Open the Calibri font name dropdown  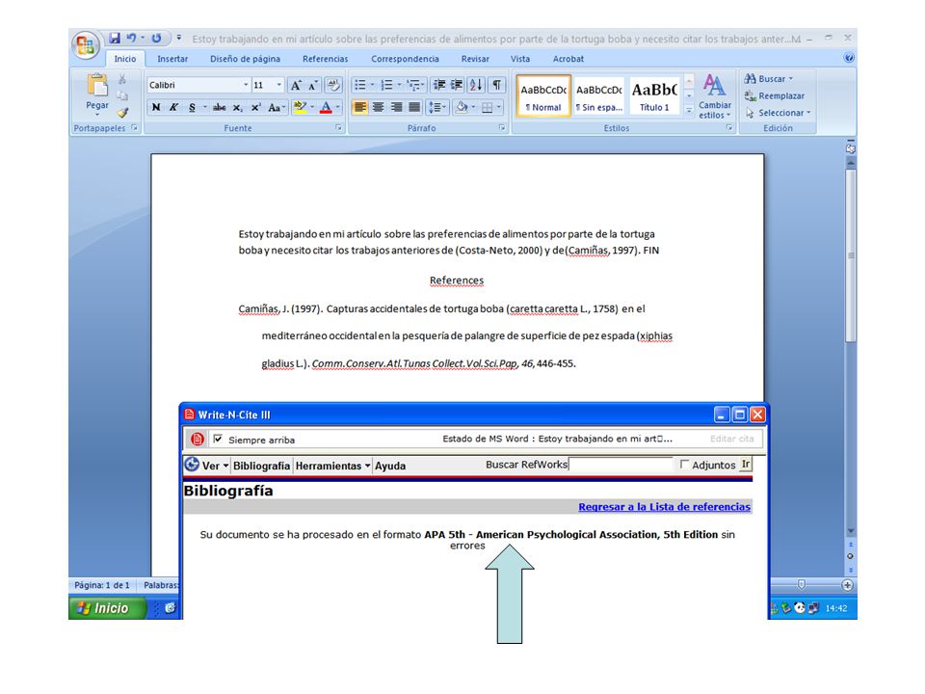point(246,85)
